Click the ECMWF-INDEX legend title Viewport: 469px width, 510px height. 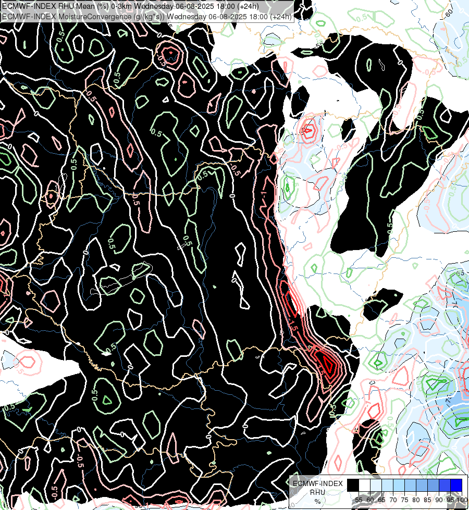318,483
